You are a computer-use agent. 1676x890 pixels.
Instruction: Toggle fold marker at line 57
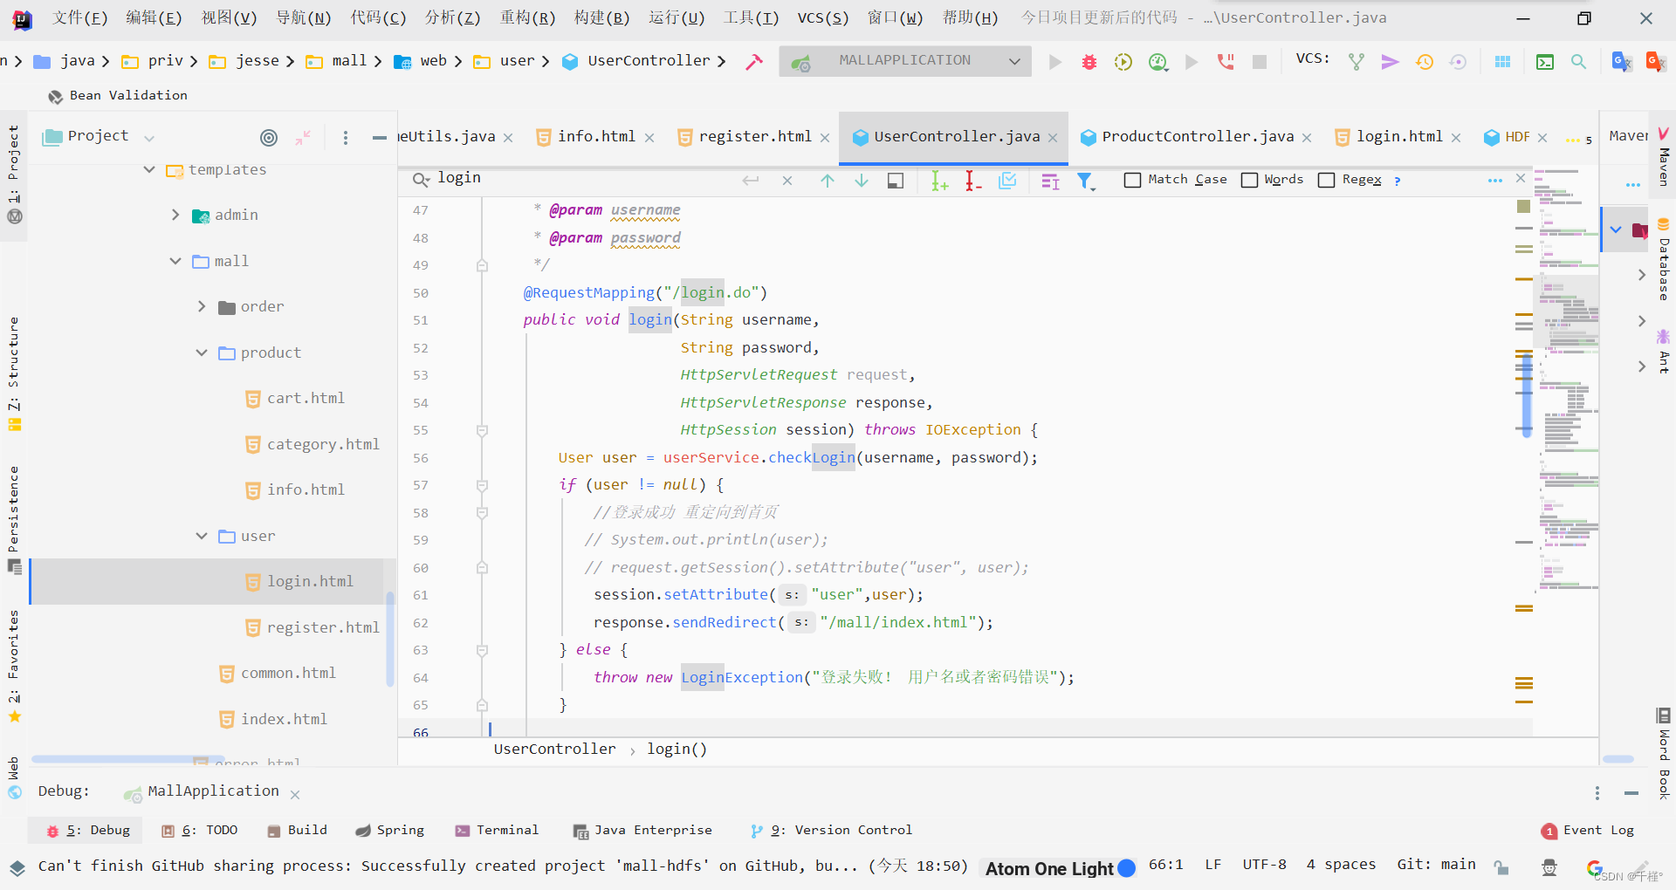[x=482, y=485]
